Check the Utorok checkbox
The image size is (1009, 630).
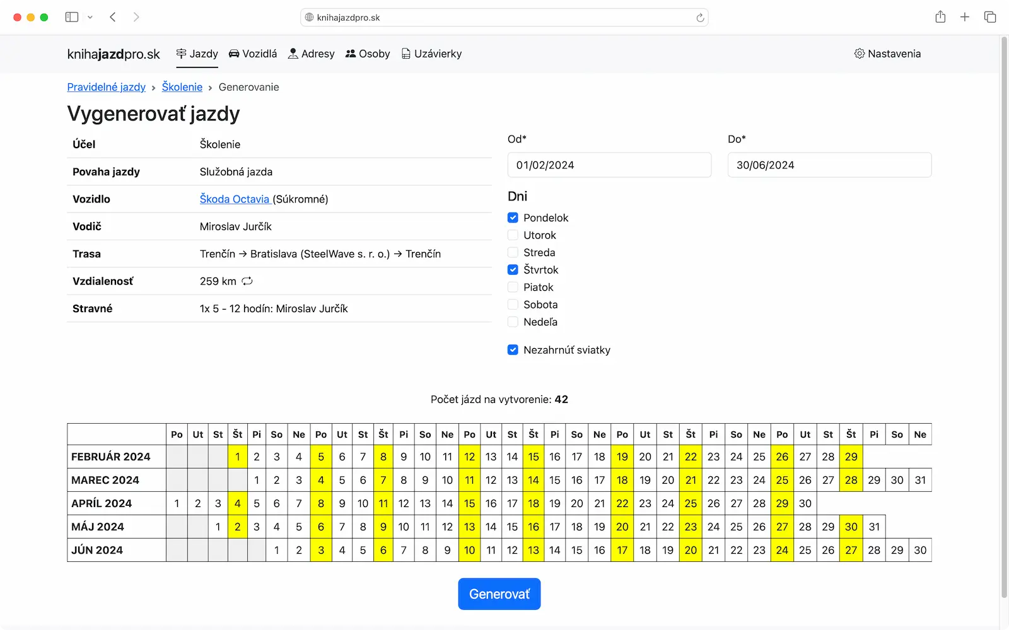tap(513, 235)
